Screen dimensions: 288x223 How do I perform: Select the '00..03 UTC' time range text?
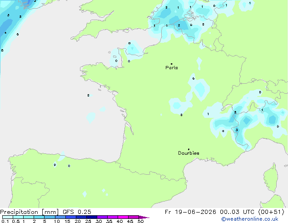(x=237, y=212)
